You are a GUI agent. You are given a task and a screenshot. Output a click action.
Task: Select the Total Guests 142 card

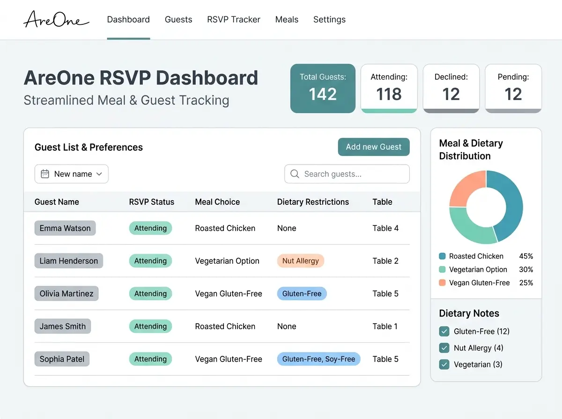[x=323, y=88]
